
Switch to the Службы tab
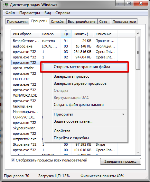click(x=58, y=22)
